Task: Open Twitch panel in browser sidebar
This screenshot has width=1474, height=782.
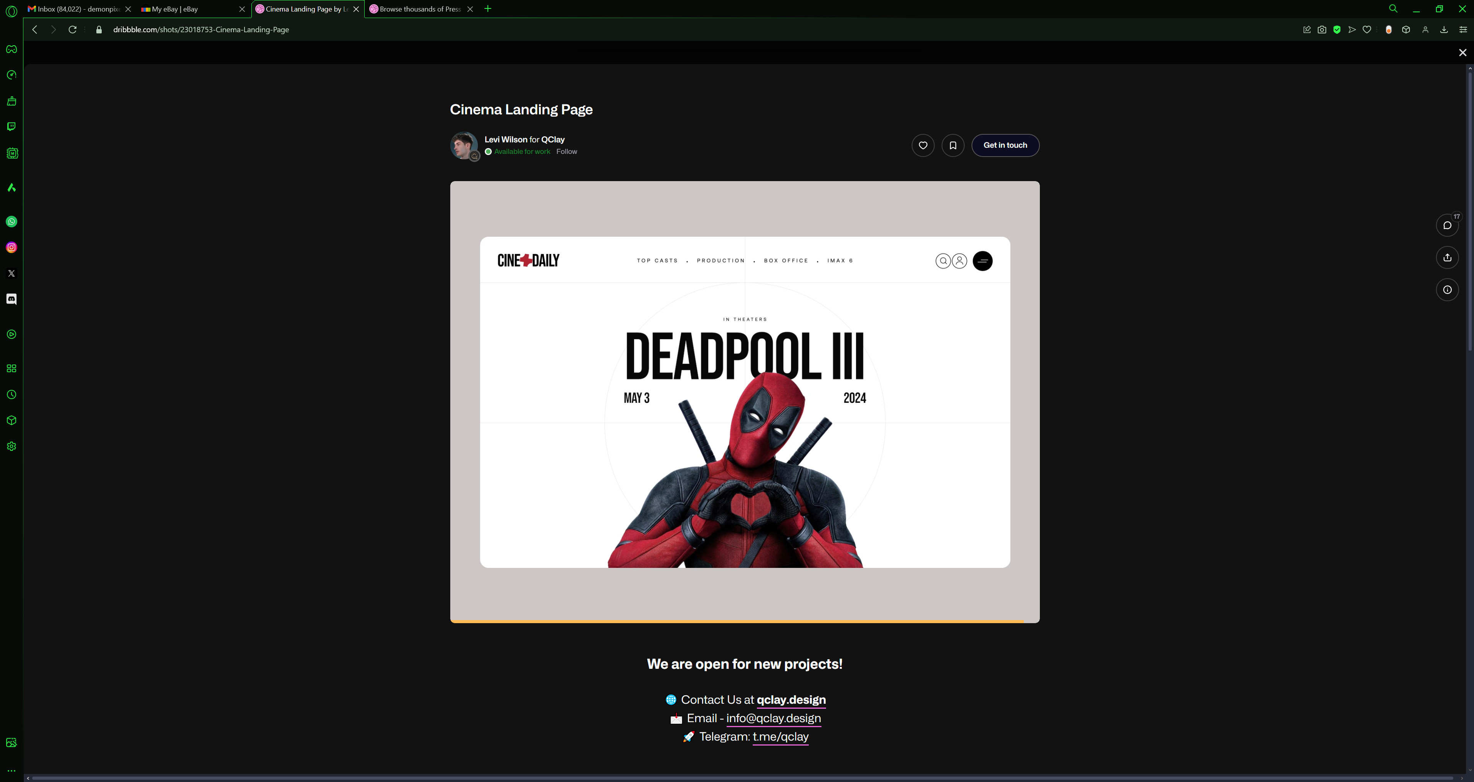Action: [12, 126]
